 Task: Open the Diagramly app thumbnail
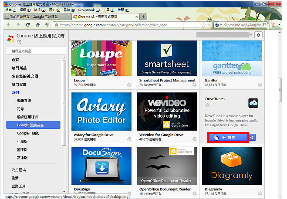(232, 166)
